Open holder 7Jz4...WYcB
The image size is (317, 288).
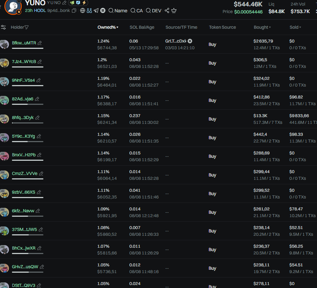point(24,62)
